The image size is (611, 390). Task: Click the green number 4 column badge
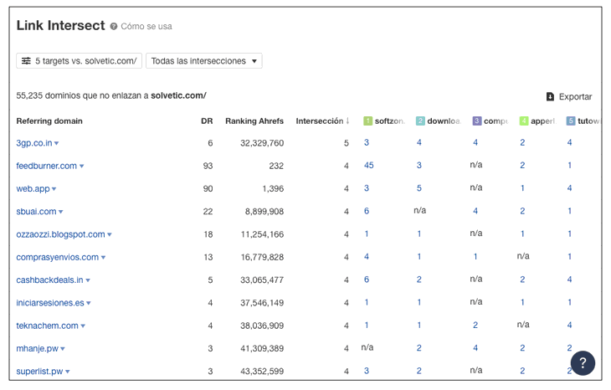524,121
